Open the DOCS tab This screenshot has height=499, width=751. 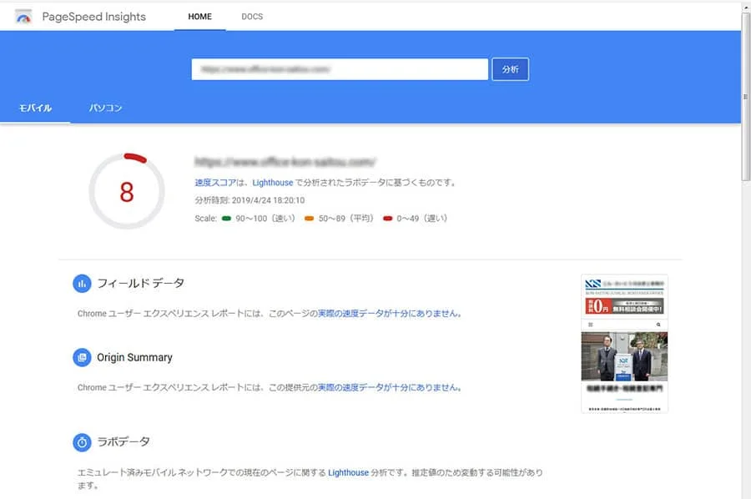pyautogui.click(x=252, y=16)
